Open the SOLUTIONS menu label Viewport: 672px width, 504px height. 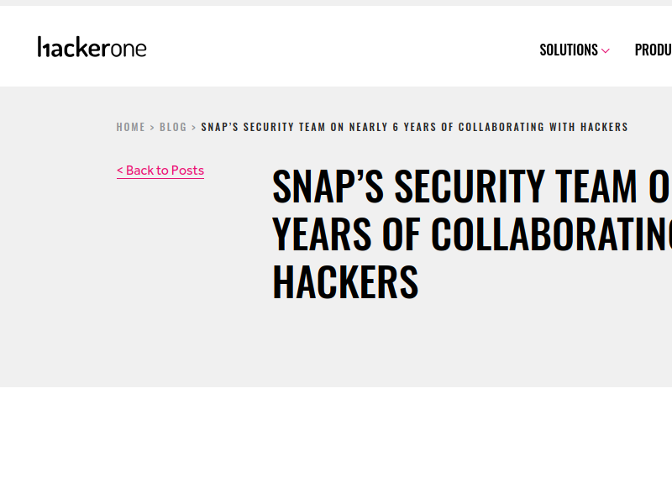click(x=568, y=50)
